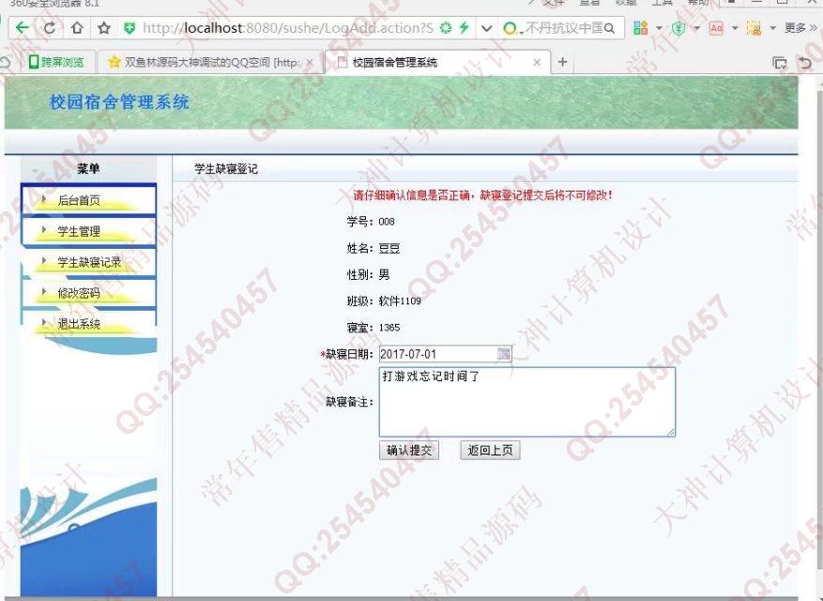This screenshot has width=823, height=601.
Task: Open search engine selector dropdown
Action: 511,28
